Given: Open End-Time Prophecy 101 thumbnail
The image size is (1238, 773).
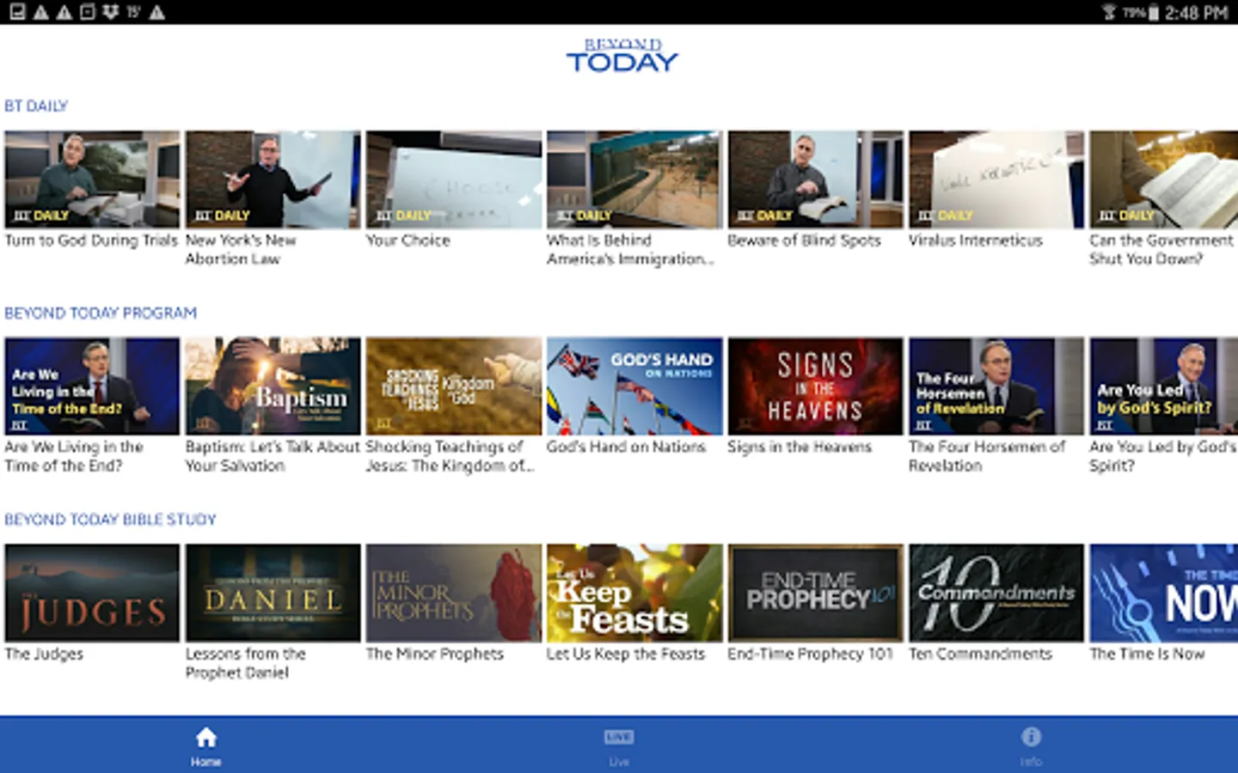Looking at the screenshot, I should [x=816, y=593].
